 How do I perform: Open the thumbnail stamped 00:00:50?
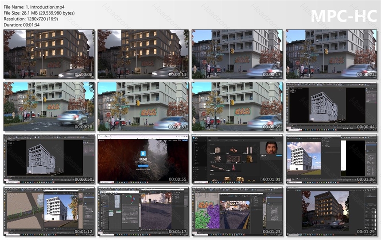click(49, 159)
